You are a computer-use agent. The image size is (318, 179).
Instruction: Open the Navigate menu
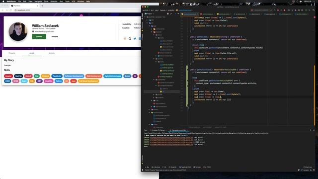click(38, 1)
